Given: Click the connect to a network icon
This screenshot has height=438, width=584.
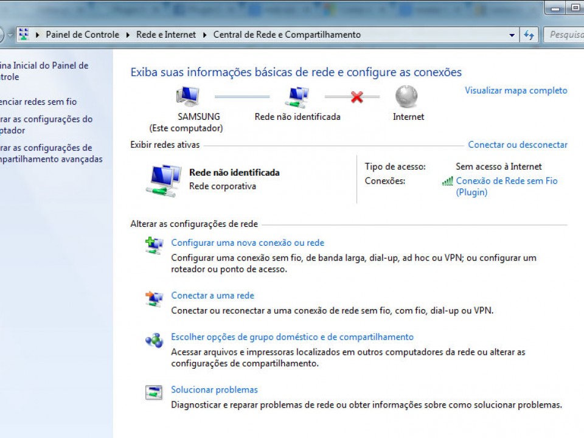Looking at the screenshot, I should pyautogui.click(x=154, y=298).
